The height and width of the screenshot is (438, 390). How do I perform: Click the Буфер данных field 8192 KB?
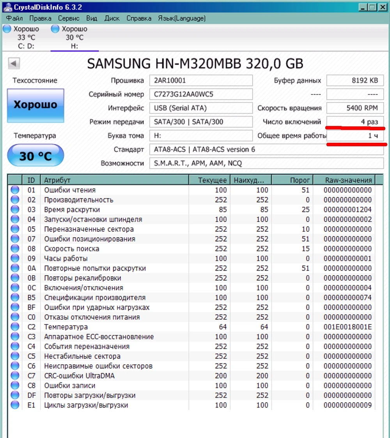pyautogui.click(x=355, y=80)
